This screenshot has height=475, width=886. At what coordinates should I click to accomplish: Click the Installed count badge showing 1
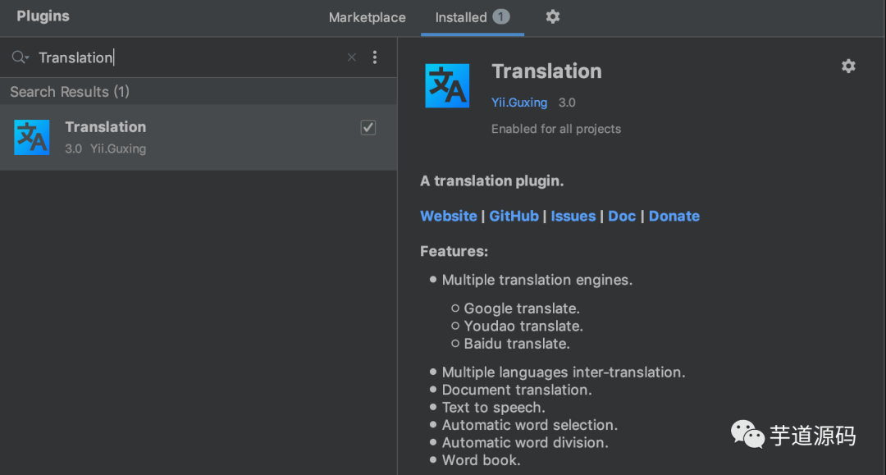point(500,17)
